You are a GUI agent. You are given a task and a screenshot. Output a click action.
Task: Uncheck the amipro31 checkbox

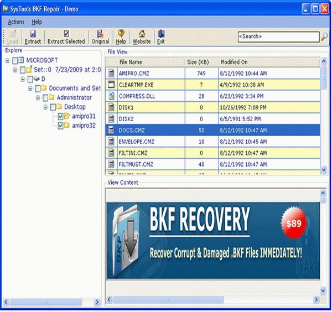pos(60,116)
